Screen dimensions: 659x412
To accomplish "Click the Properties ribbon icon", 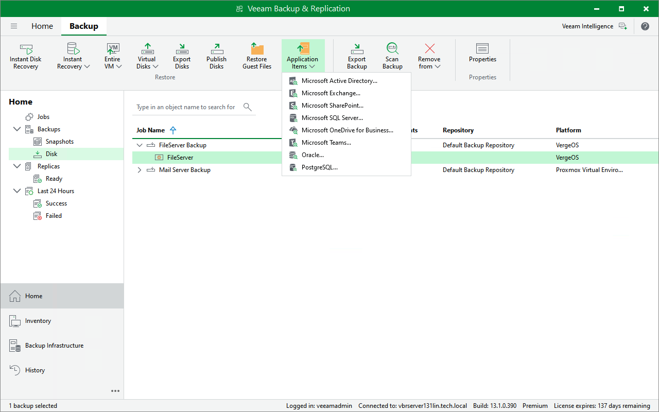I will click(482, 49).
